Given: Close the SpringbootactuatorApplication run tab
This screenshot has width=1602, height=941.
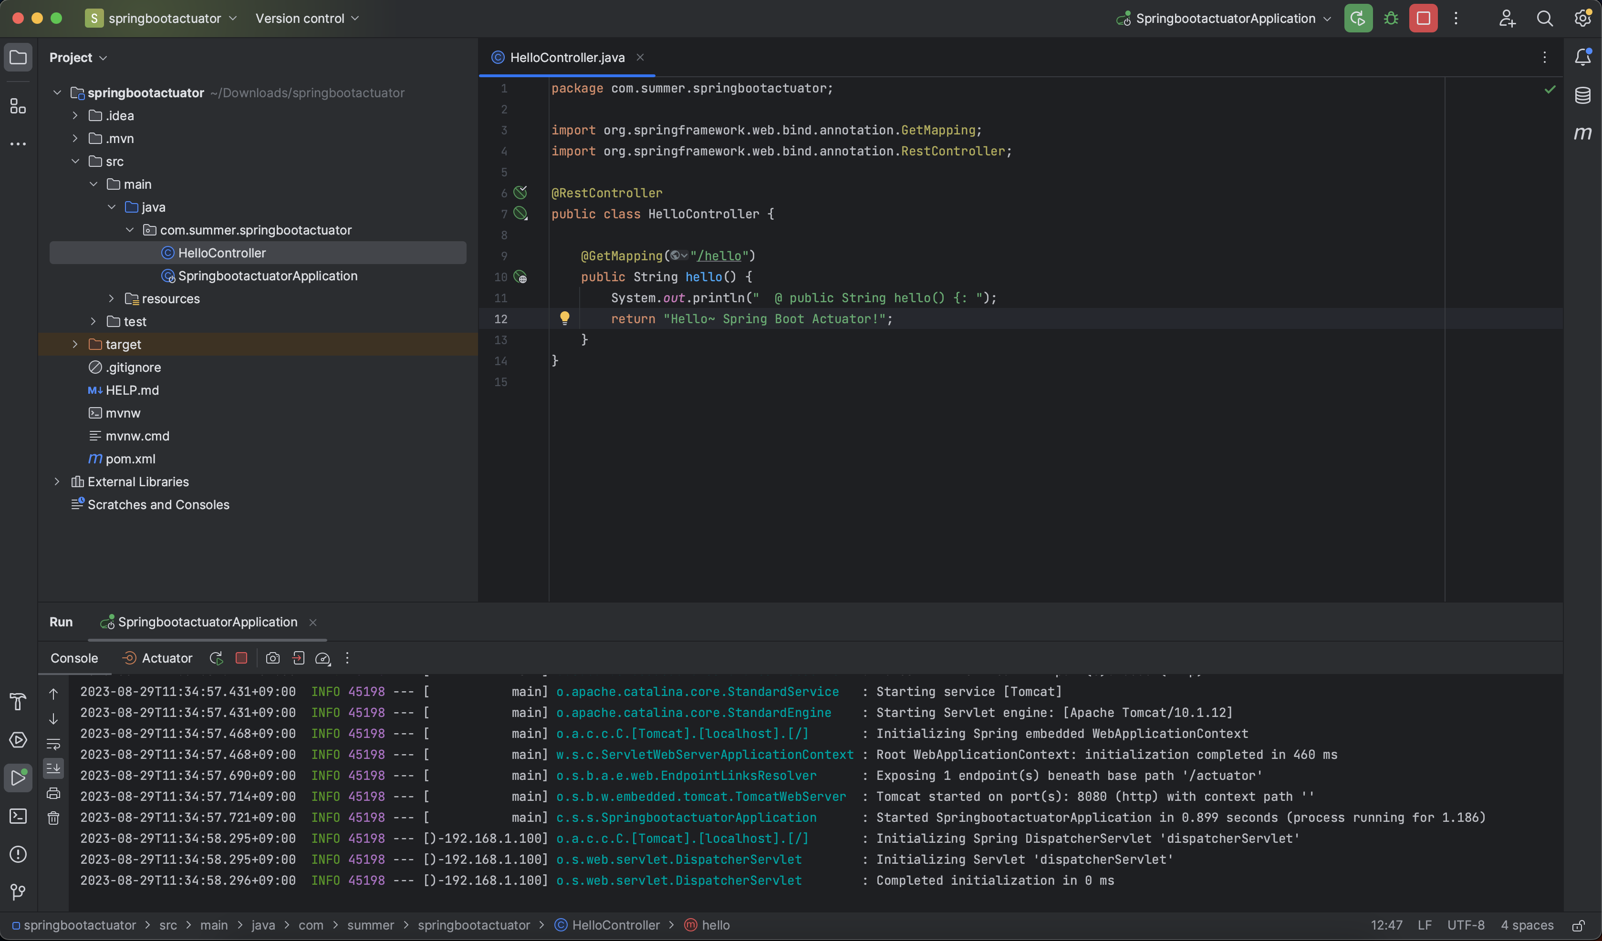Looking at the screenshot, I should (x=313, y=623).
